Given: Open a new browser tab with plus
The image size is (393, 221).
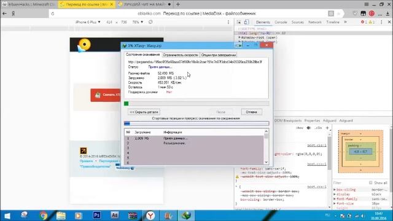Looking at the screenshot, I should pyautogui.click(x=178, y=4).
